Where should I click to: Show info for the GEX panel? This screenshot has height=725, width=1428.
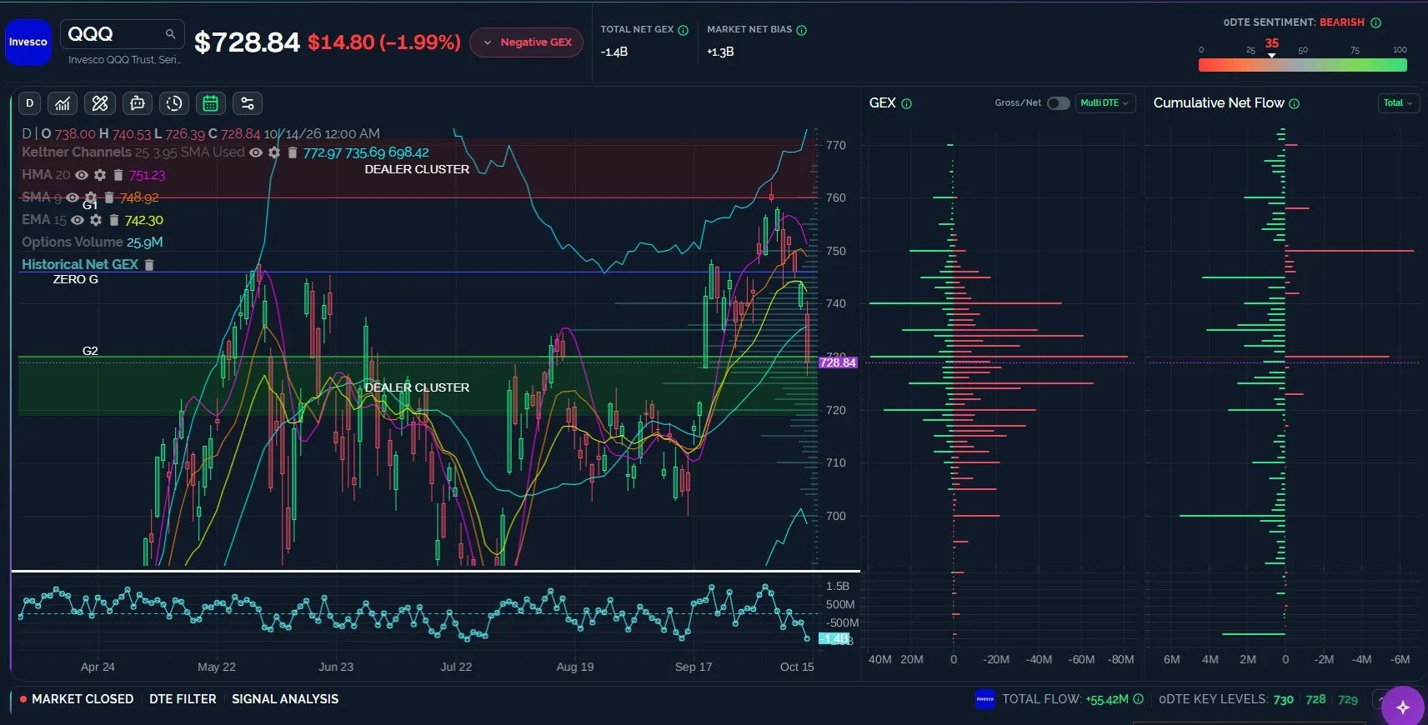coord(907,104)
